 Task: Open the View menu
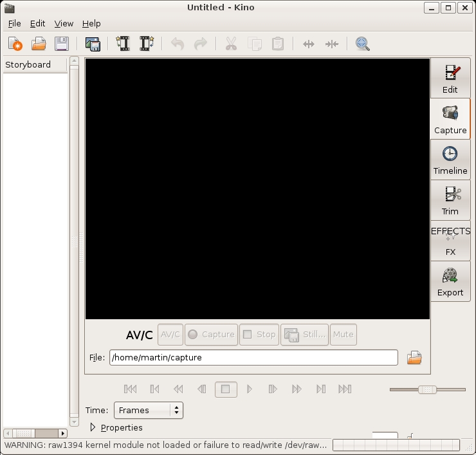click(x=64, y=23)
